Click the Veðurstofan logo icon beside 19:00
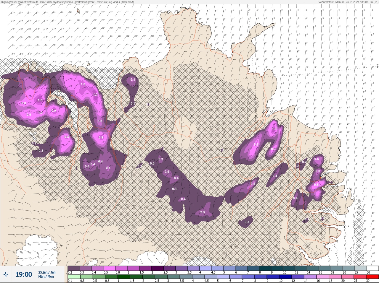This screenshot has height=283, width=379. 6,274
